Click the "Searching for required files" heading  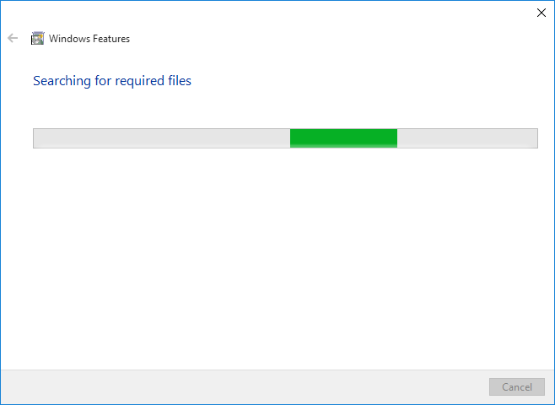click(112, 81)
